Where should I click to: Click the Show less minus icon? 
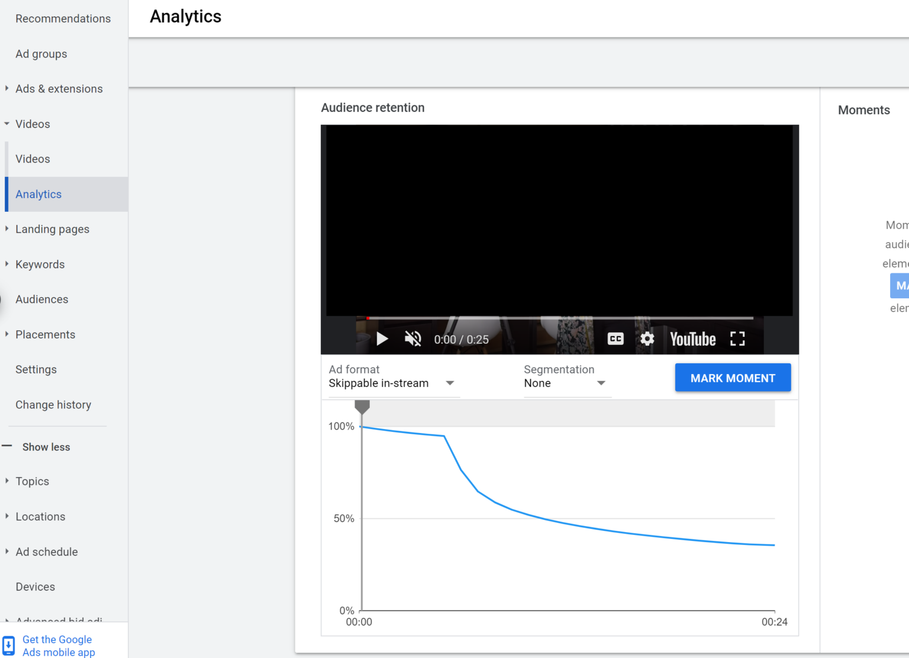point(6,447)
